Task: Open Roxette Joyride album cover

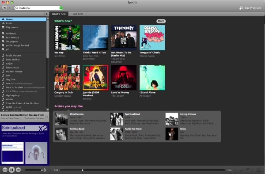Action: (95, 78)
